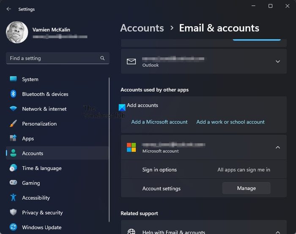
Task: Collapse the Microsoft account entry
Action: (x=278, y=147)
